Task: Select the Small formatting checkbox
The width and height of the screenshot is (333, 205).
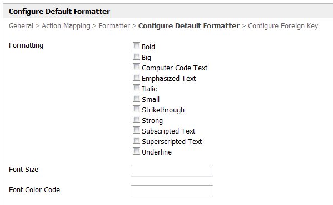Action: click(136, 99)
